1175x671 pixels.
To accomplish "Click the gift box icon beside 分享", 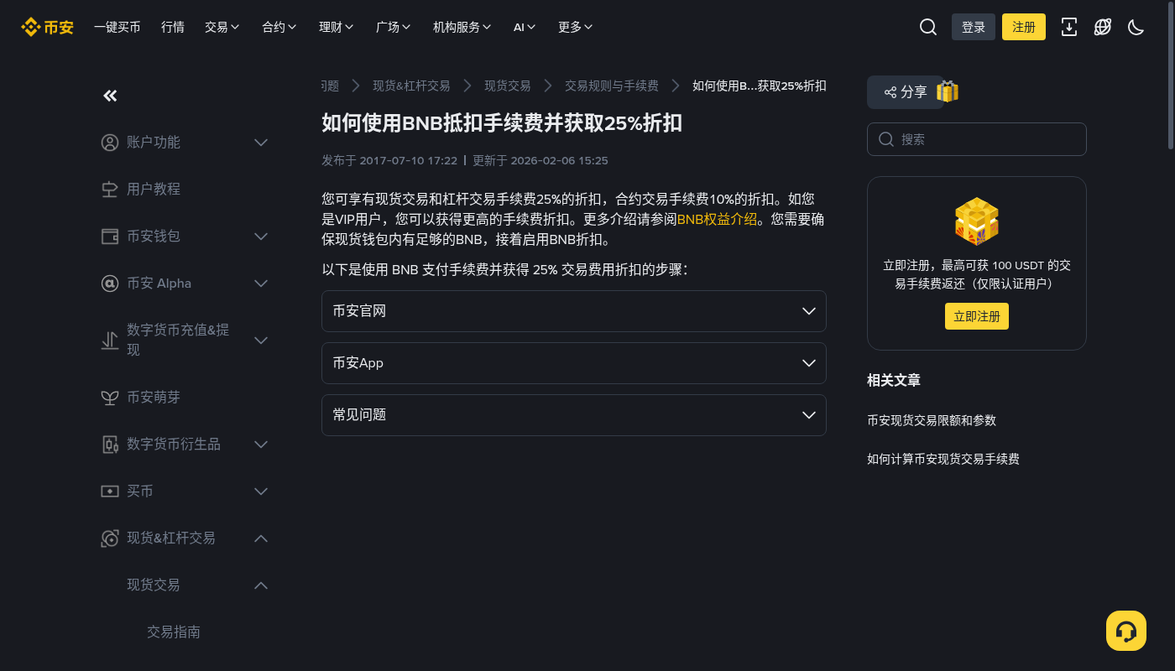I will pyautogui.click(x=948, y=91).
